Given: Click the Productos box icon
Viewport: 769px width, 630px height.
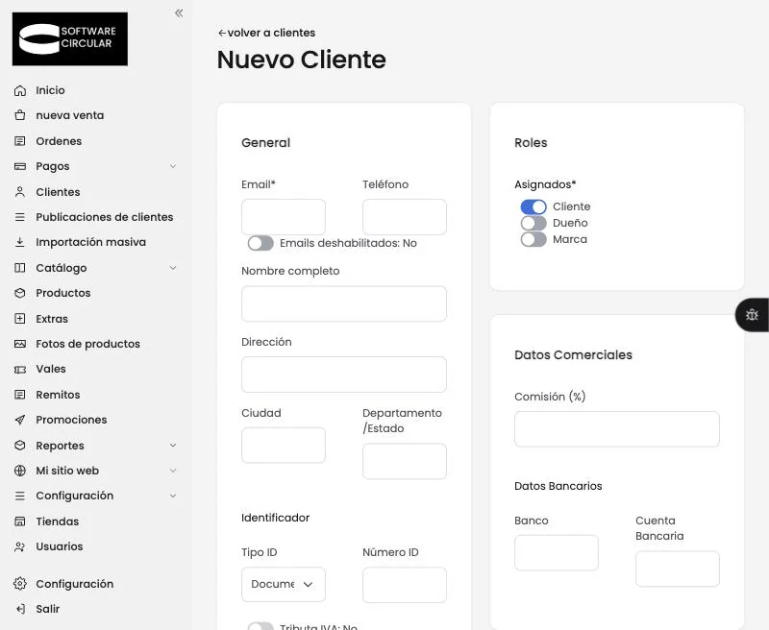Looking at the screenshot, I should [20, 293].
